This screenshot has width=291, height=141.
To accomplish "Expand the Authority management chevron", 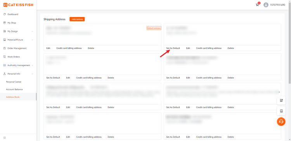I will (x=33, y=65).
